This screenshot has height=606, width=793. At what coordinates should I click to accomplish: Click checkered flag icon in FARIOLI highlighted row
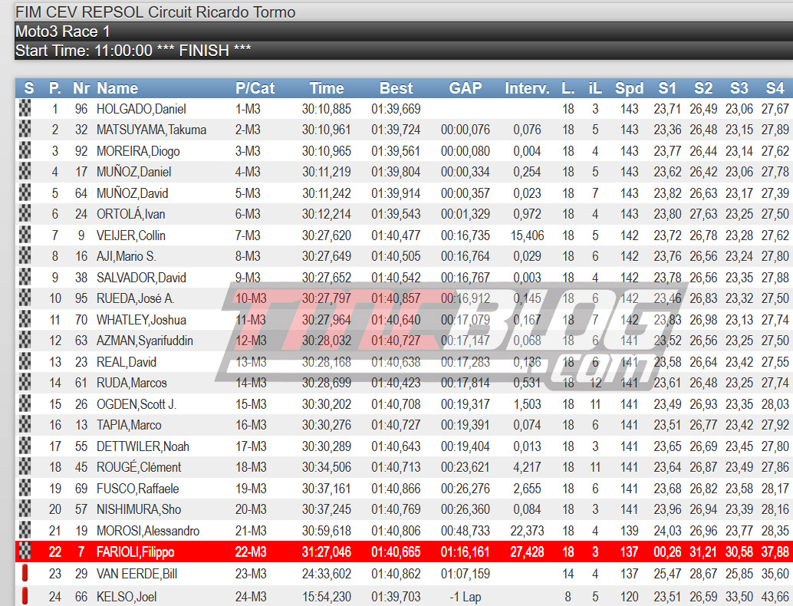pyautogui.click(x=25, y=552)
